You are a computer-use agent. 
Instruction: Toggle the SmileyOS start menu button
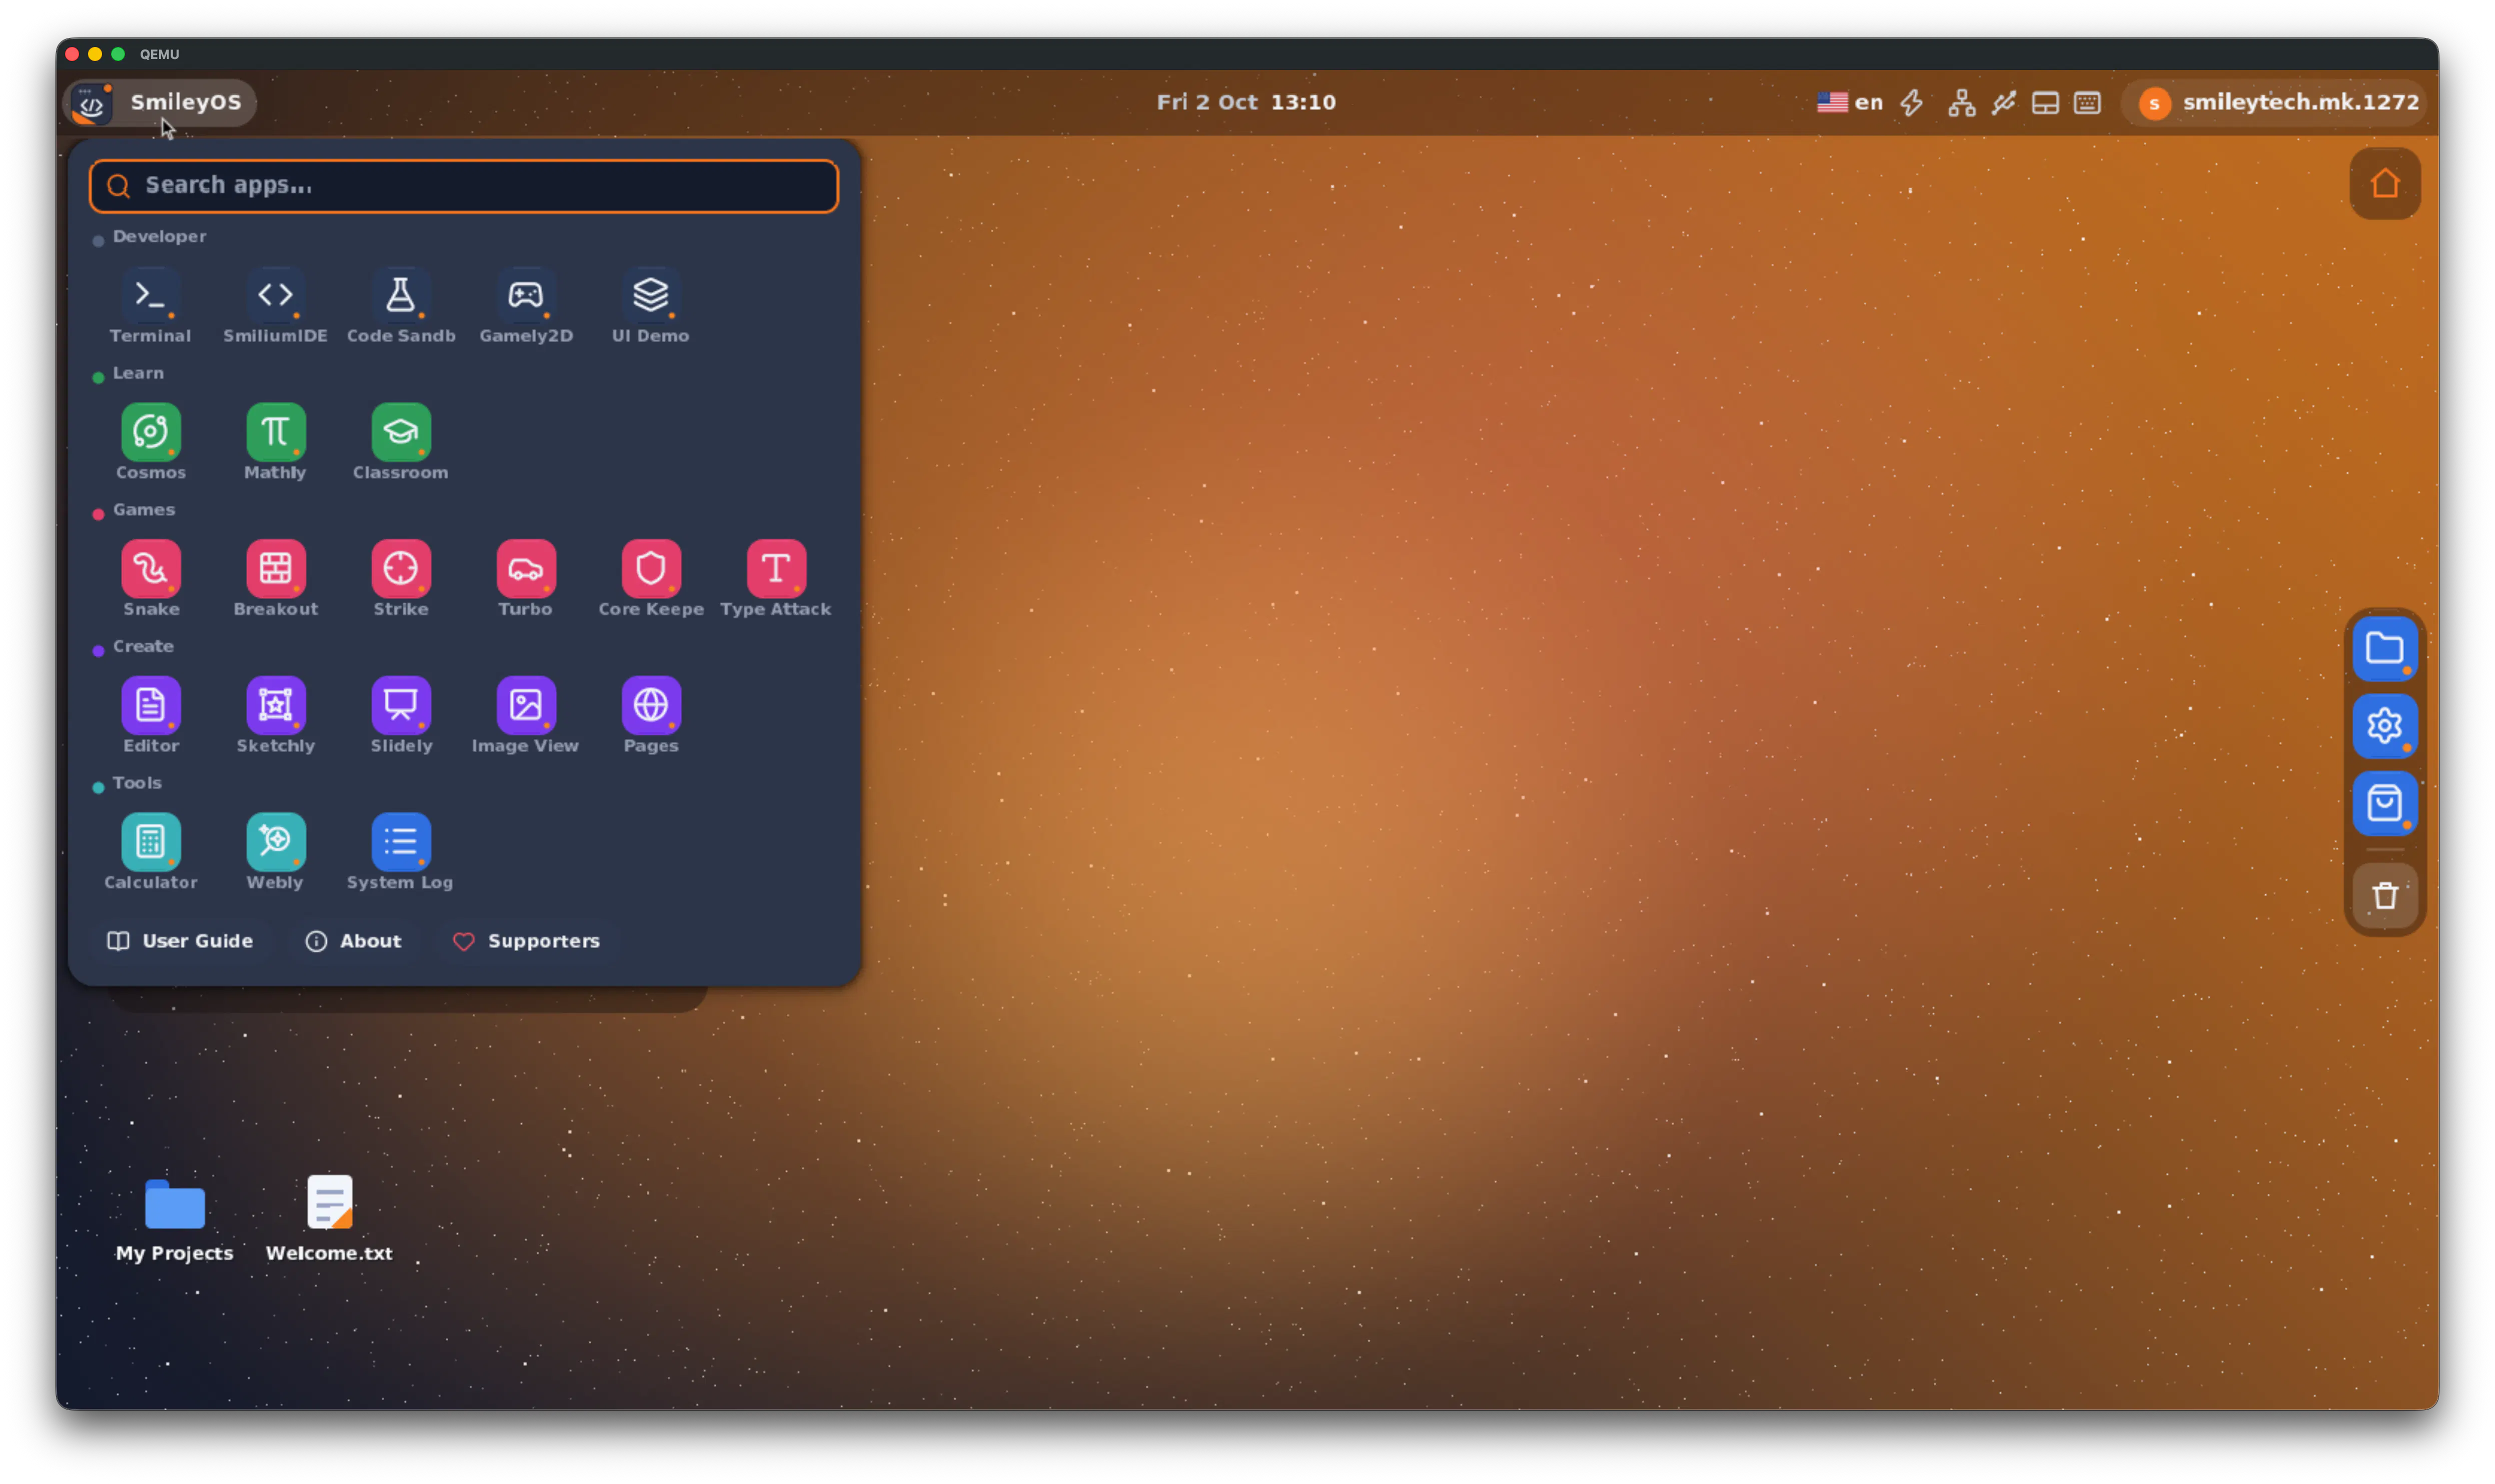pyautogui.click(x=160, y=102)
